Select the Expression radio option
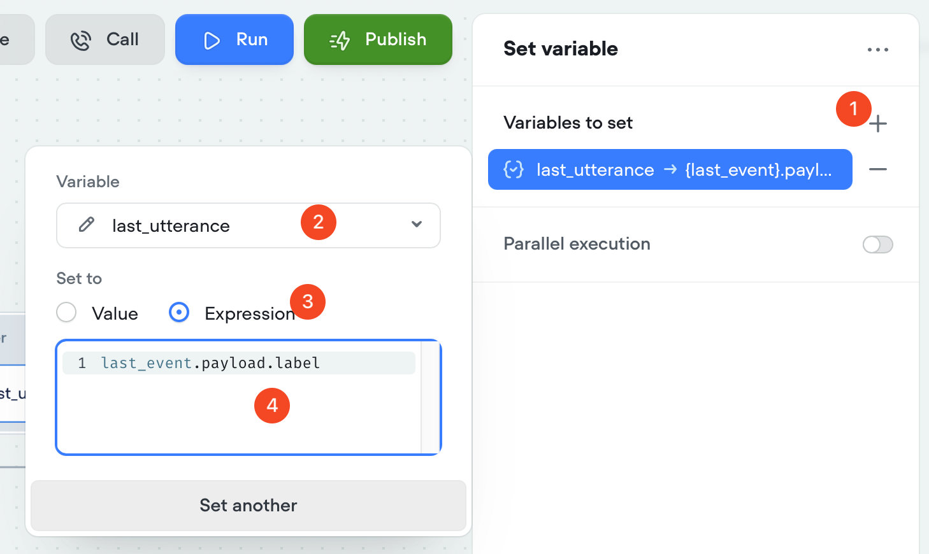929x554 pixels. 179,313
